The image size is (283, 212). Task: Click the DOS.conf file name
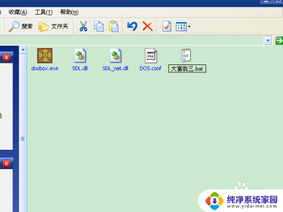point(151,68)
